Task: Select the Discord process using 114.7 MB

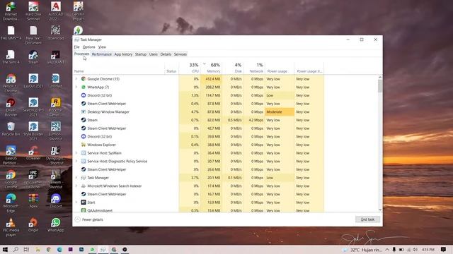Action: coord(199,95)
